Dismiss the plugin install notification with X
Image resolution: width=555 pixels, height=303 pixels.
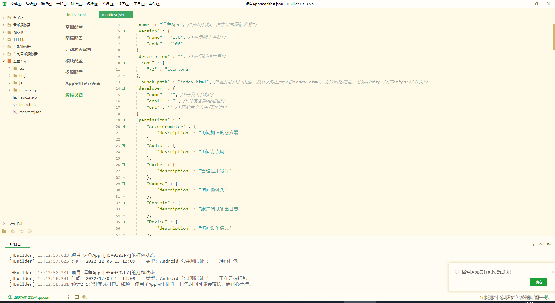553,272
